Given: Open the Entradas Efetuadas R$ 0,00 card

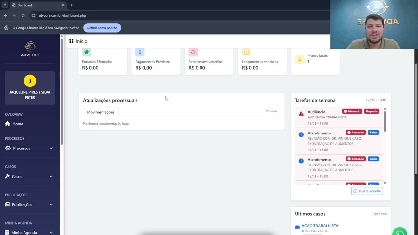Looking at the screenshot, I should (102, 61).
